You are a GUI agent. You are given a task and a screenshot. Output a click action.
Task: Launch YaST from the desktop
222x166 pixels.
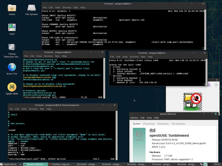(x=12, y=29)
